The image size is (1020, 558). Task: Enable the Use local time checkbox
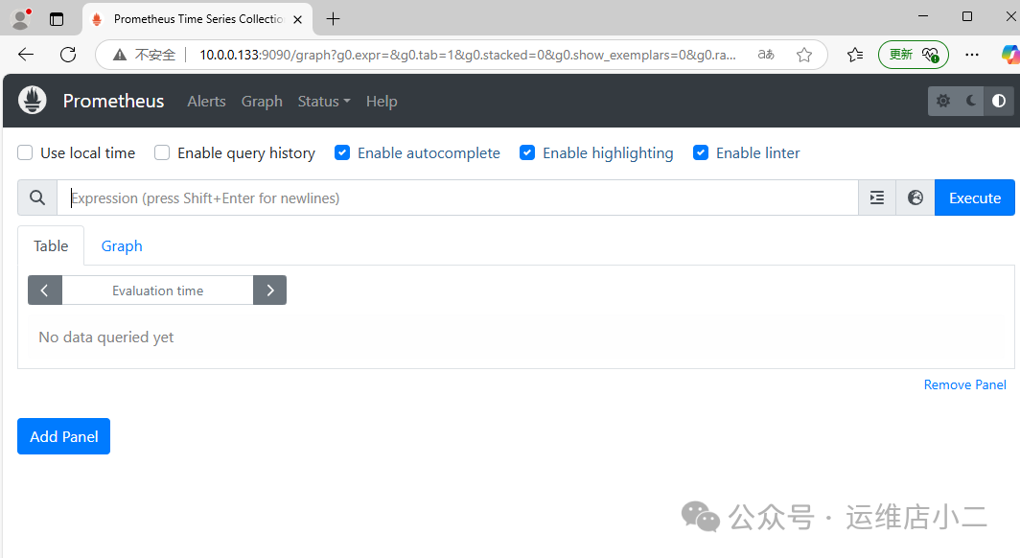point(24,152)
